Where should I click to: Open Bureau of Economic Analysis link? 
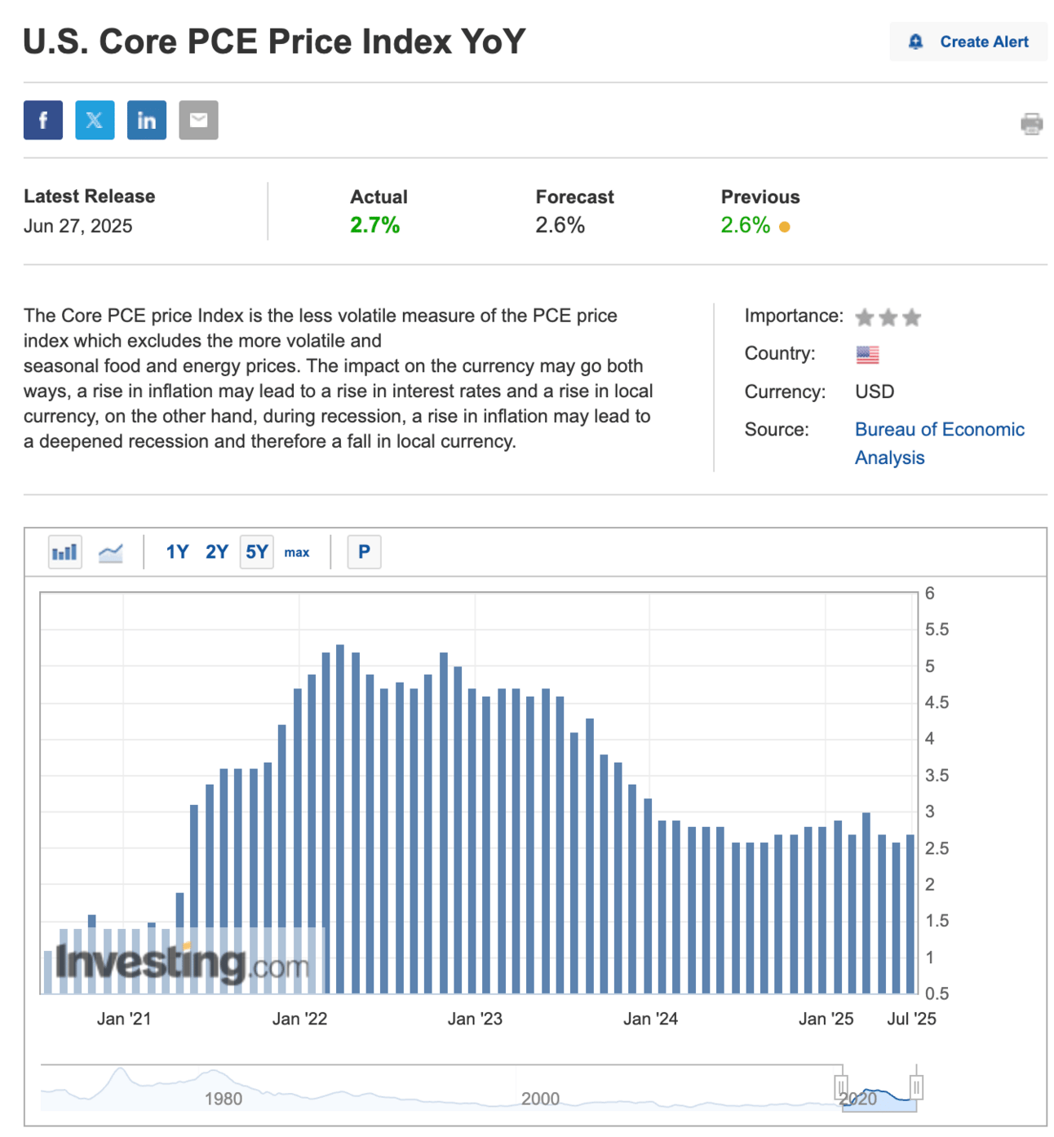pyautogui.click(x=939, y=430)
